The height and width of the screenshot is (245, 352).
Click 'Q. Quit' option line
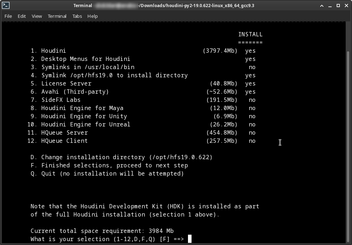click(x=107, y=174)
